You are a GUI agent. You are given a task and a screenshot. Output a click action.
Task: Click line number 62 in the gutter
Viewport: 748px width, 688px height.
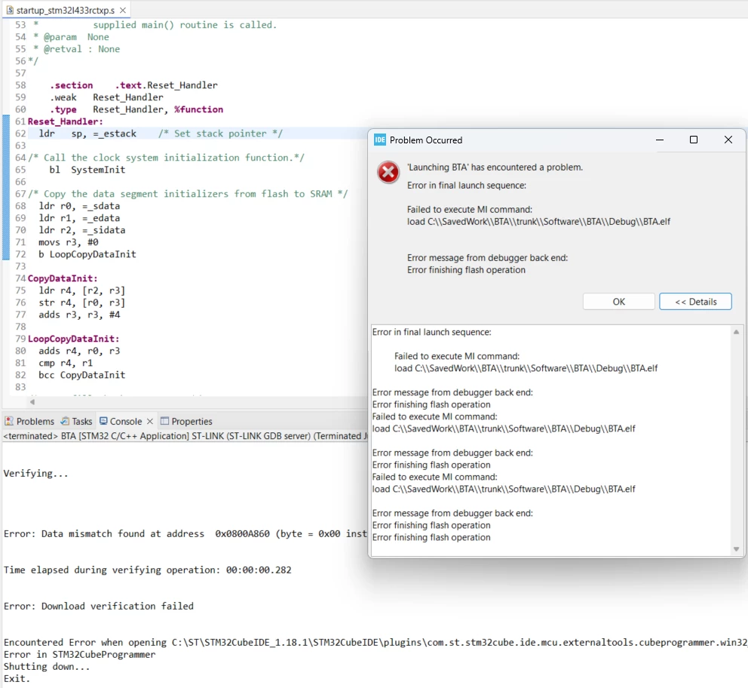pyautogui.click(x=20, y=134)
